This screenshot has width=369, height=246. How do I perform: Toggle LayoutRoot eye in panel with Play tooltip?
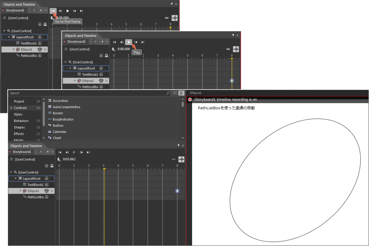101,68
